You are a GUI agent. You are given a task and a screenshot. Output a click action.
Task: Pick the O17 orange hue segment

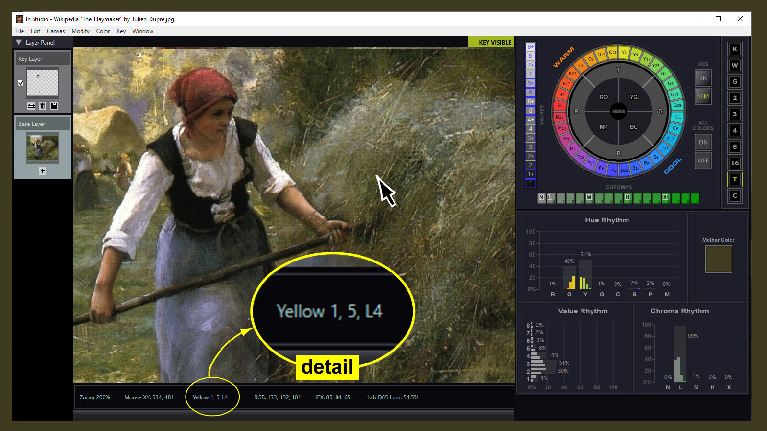click(x=601, y=55)
